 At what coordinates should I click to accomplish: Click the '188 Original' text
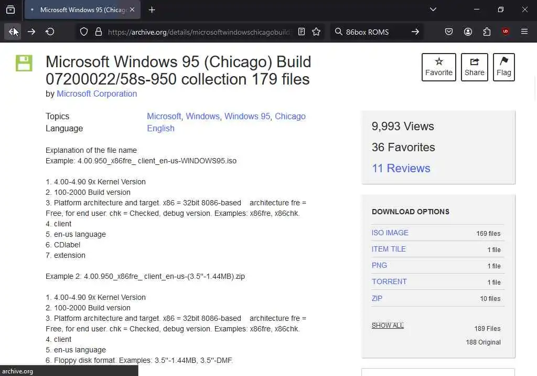pyautogui.click(x=483, y=342)
